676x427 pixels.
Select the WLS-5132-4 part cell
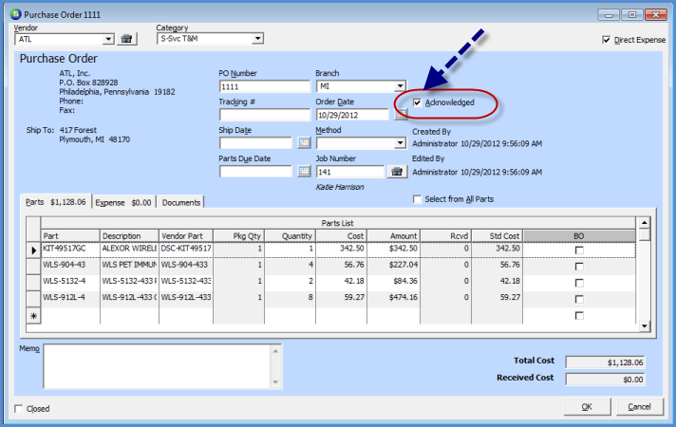pos(70,282)
